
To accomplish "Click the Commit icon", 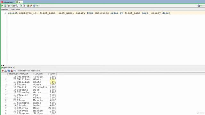I will (x=21, y=6).
